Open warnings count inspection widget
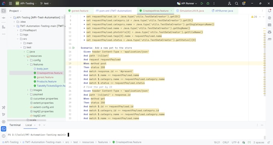This screenshot has width=273, height=145. coord(254,17)
